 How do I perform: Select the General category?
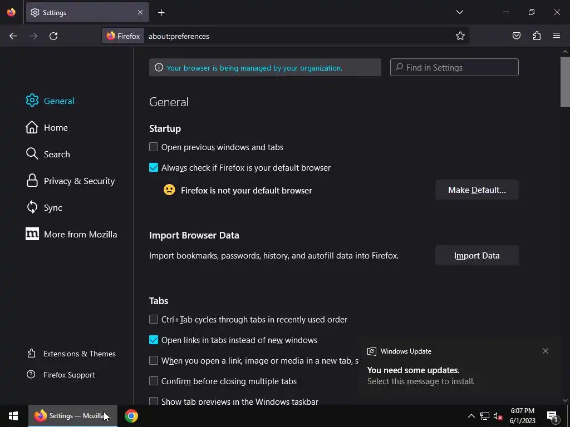(50, 101)
